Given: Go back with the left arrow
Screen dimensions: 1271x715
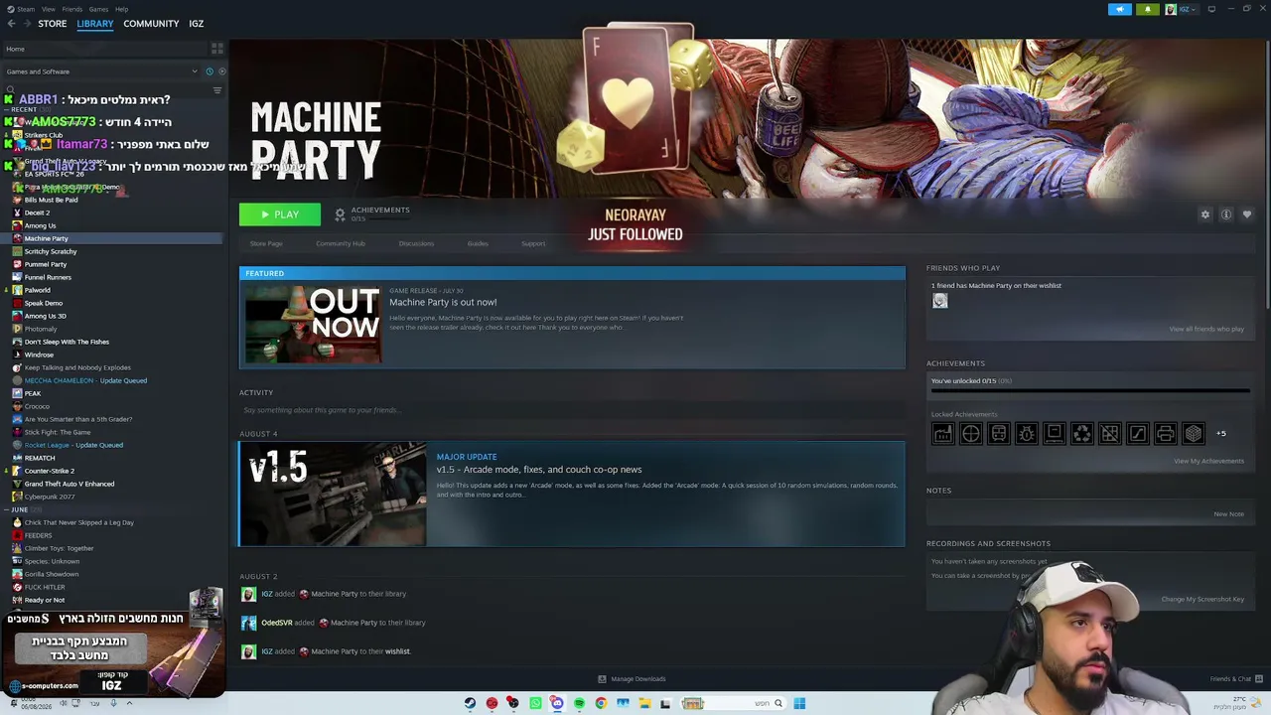Looking at the screenshot, I should tap(11, 24).
